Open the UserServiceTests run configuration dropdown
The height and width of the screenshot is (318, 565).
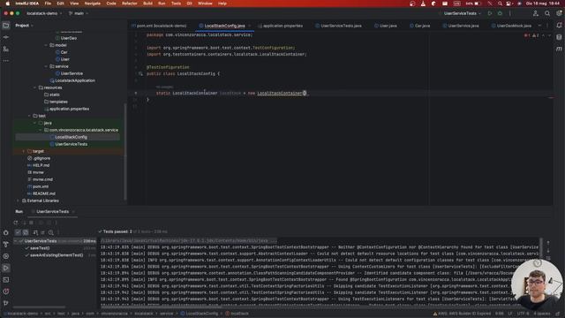(x=463, y=13)
